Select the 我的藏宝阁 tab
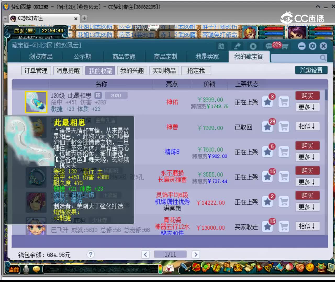Image resolution: width=335 pixels, height=282 pixels. click(249, 57)
